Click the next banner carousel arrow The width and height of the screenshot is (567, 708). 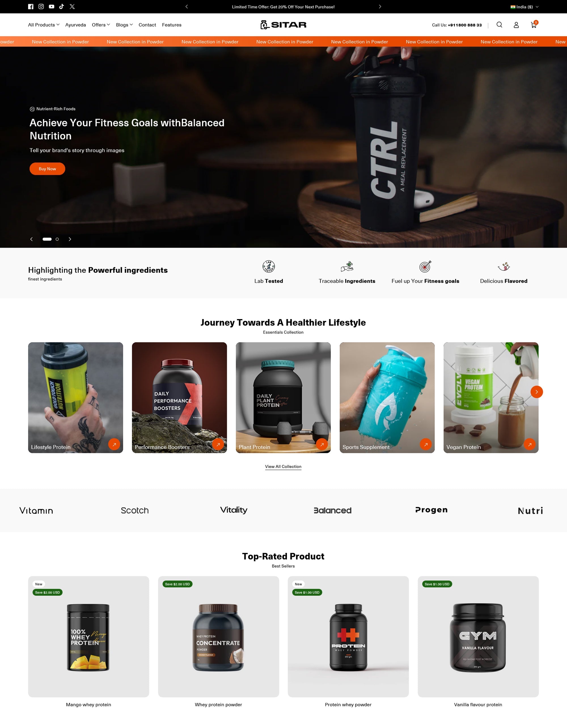69,239
